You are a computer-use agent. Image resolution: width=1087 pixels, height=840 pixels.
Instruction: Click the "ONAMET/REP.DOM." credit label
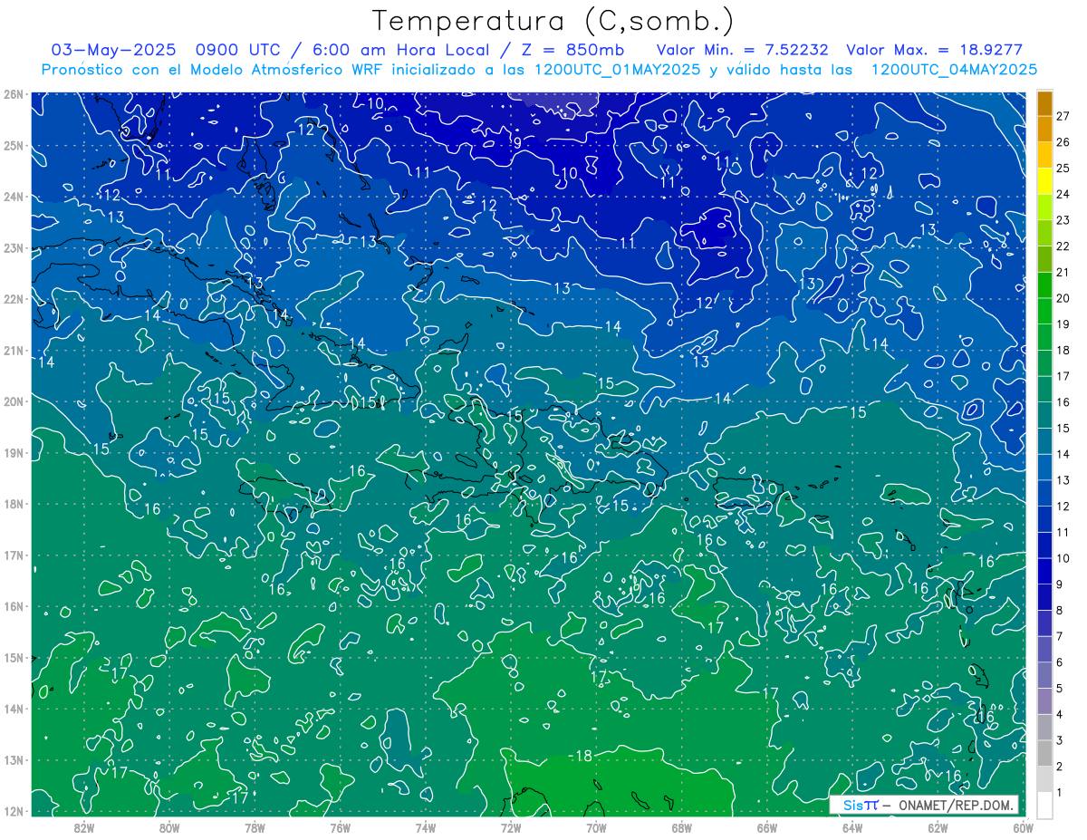pyautogui.click(x=956, y=806)
